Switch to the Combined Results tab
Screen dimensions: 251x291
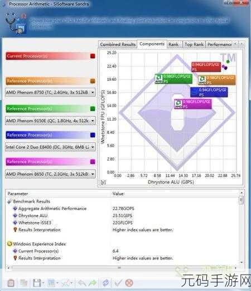[118, 45]
